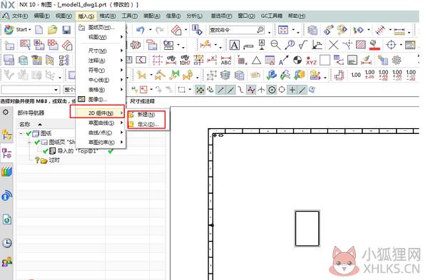This screenshot has height=280, width=428.
Task: Select the rectangle in the drawing sheet
Action: pyautogui.click(x=307, y=228)
